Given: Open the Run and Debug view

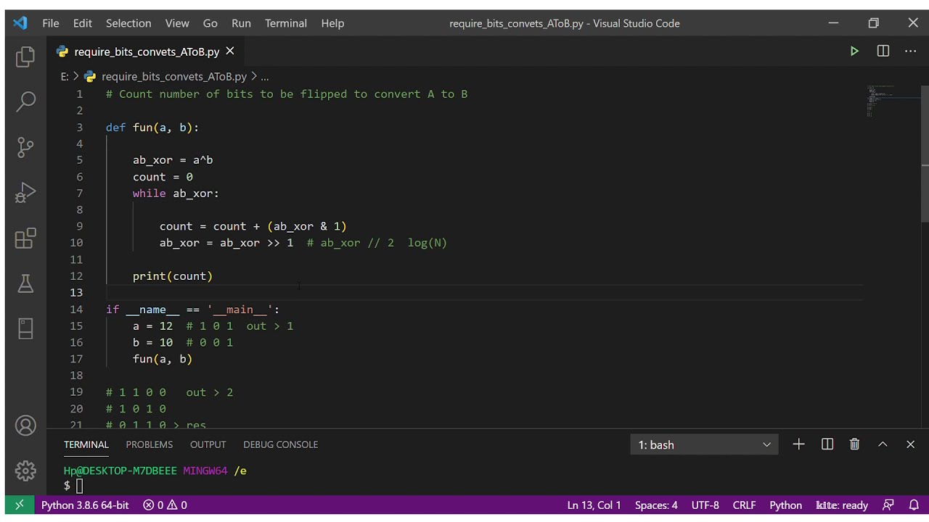Looking at the screenshot, I should pyautogui.click(x=25, y=193).
